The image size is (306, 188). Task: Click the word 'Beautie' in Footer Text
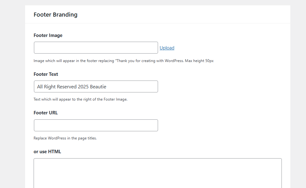point(98,87)
